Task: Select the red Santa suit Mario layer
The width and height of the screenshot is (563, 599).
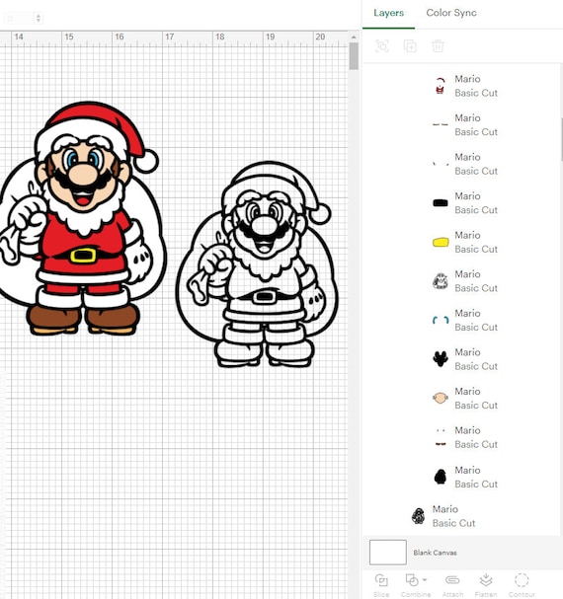Action: pyautogui.click(x=466, y=86)
